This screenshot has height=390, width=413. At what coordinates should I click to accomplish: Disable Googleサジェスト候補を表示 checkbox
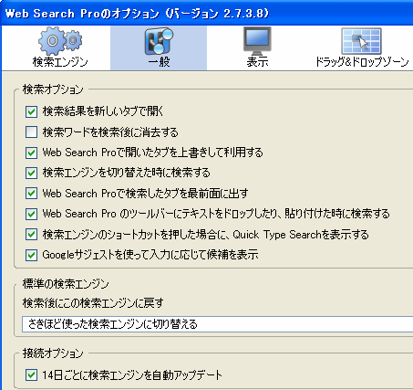(x=32, y=255)
